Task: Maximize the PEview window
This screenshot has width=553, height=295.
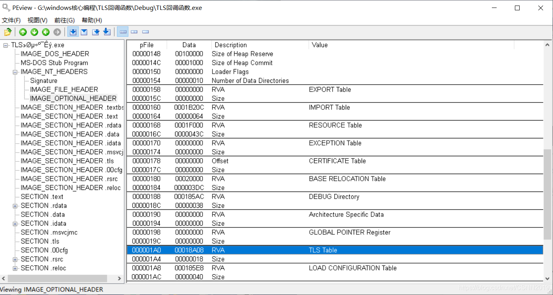Action: [517, 8]
